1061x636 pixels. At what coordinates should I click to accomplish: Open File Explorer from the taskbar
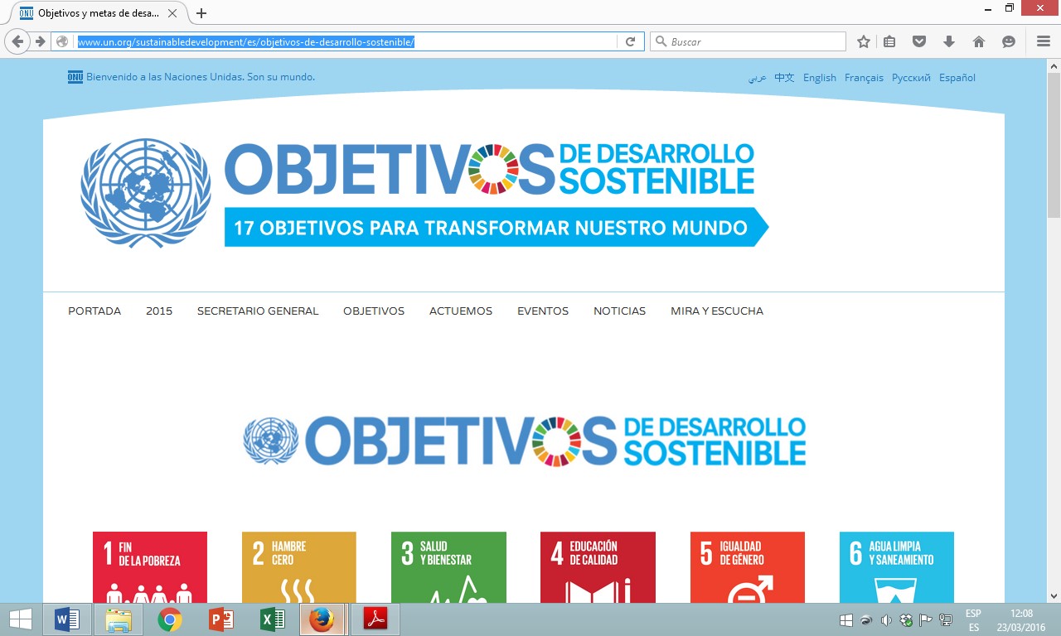tap(118, 619)
